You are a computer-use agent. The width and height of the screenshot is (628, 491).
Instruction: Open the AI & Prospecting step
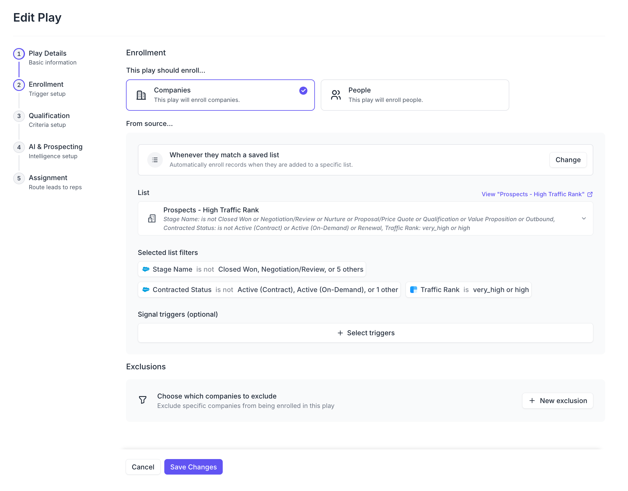[x=55, y=147]
